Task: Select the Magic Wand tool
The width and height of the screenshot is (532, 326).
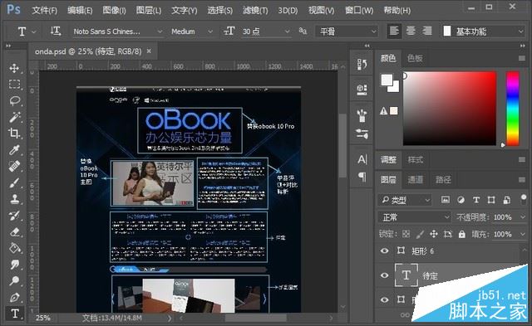Action: pyautogui.click(x=14, y=117)
